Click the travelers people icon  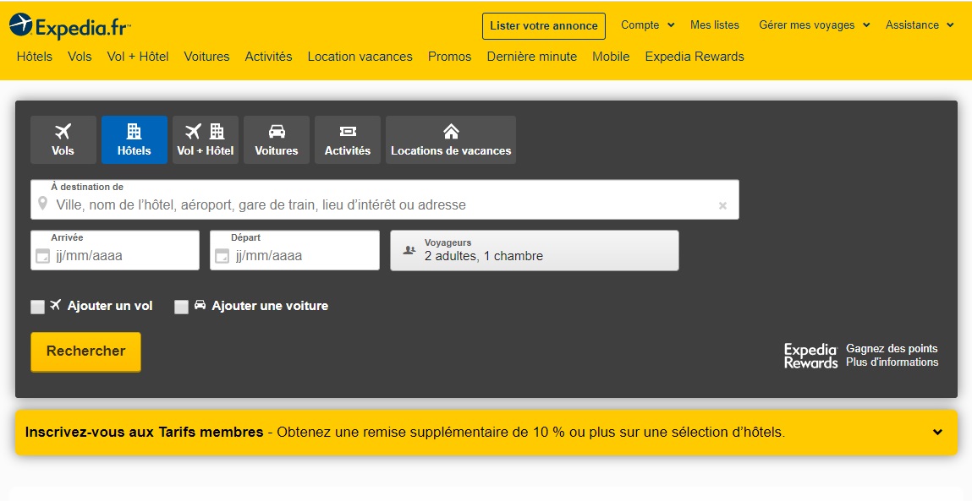pyautogui.click(x=409, y=250)
